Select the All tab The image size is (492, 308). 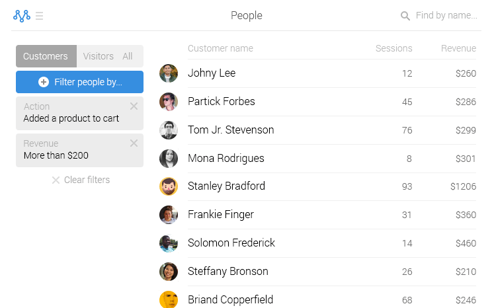tap(128, 56)
